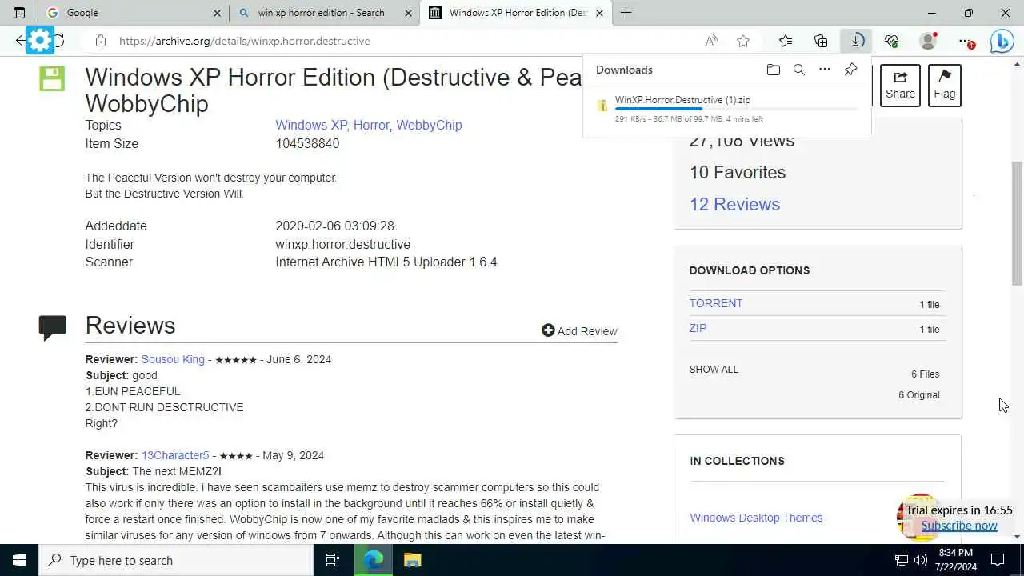1024x576 pixels.
Task: Open the site information lock icon
Action: pyautogui.click(x=100, y=41)
